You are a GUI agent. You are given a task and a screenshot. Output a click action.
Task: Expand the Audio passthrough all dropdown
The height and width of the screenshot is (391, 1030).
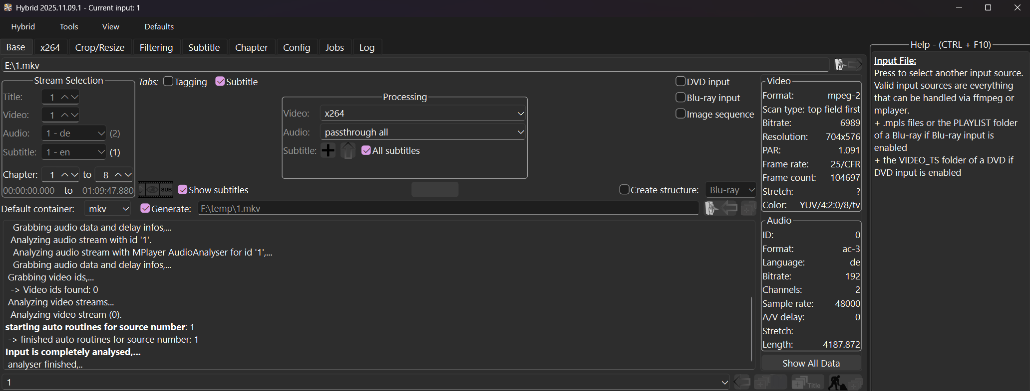(422, 132)
